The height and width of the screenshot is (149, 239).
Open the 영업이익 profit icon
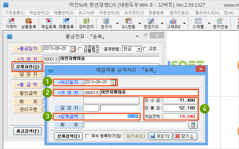tap(151, 23)
